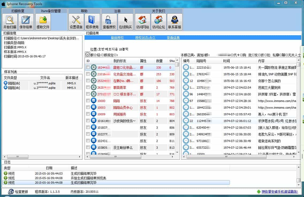Select log row 开始生成扫描结果预览表
The height and width of the screenshot is (197, 304).
point(116,178)
